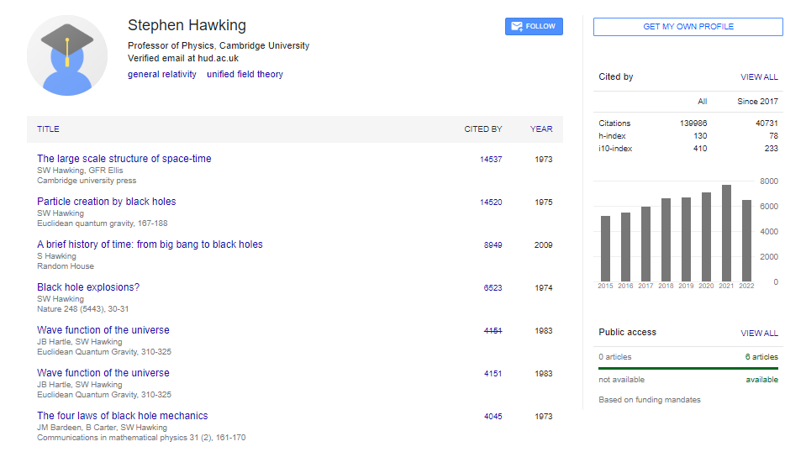Click the 2020 citations bar in chart
This screenshot has width=806, height=452.
coord(706,237)
